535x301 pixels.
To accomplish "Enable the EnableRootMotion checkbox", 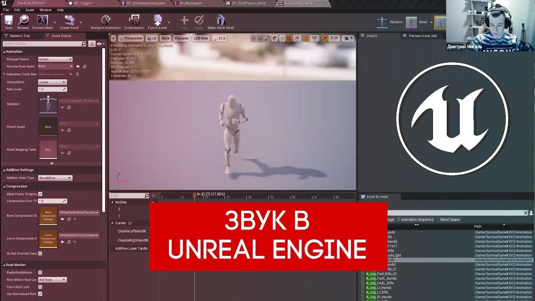I will (x=40, y=273).
